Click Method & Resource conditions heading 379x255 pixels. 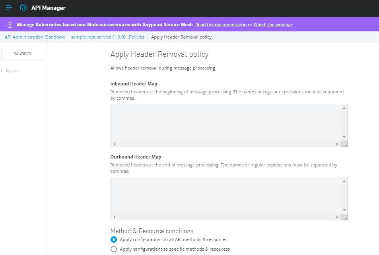(152, 231)
